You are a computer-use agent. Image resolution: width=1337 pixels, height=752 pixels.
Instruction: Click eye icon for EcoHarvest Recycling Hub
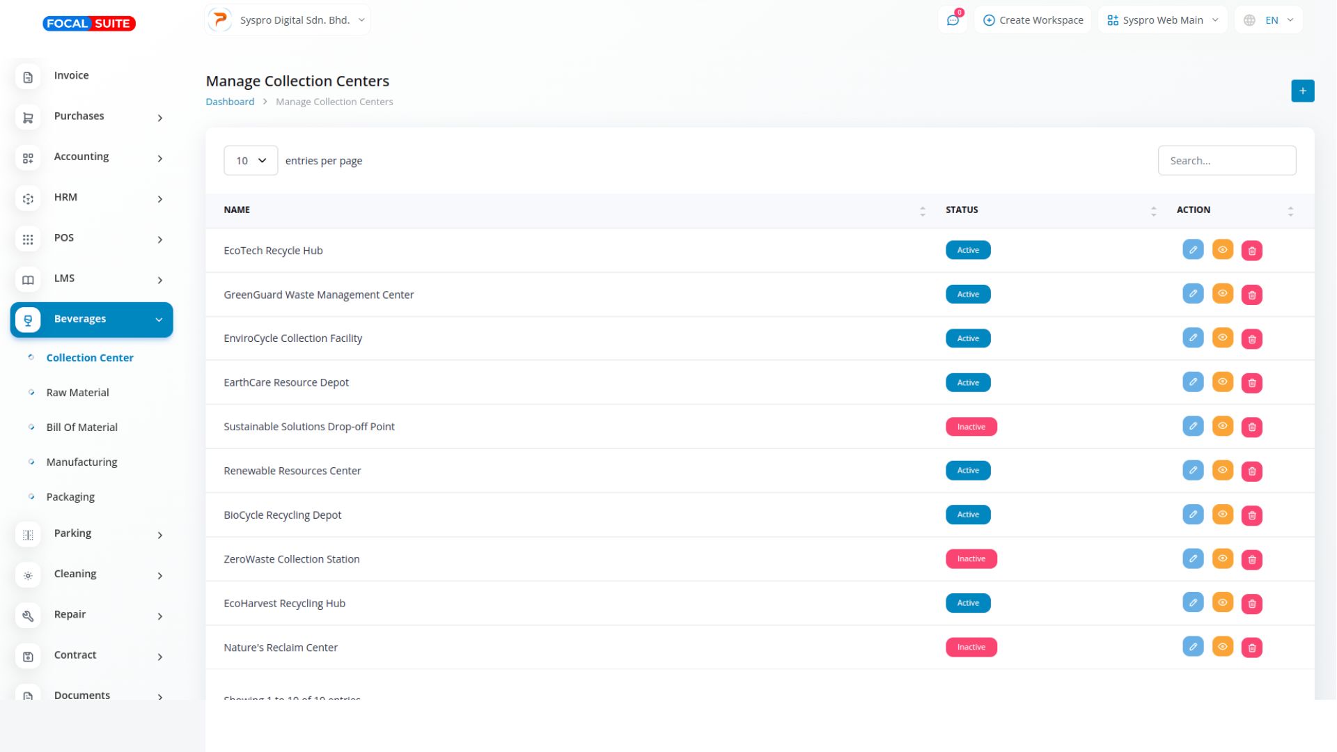pos(1222,602)
